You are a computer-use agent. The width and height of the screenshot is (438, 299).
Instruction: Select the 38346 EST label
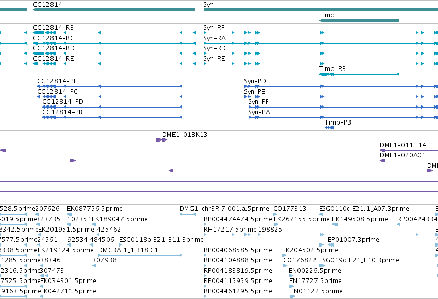click(50, 260)
